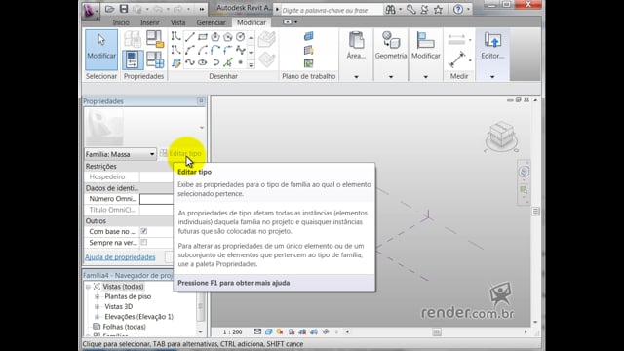Select the Pick Lines draw tool
Image resolution: width=624 pixels, height=351 pixels.
(x=227, y=62)
